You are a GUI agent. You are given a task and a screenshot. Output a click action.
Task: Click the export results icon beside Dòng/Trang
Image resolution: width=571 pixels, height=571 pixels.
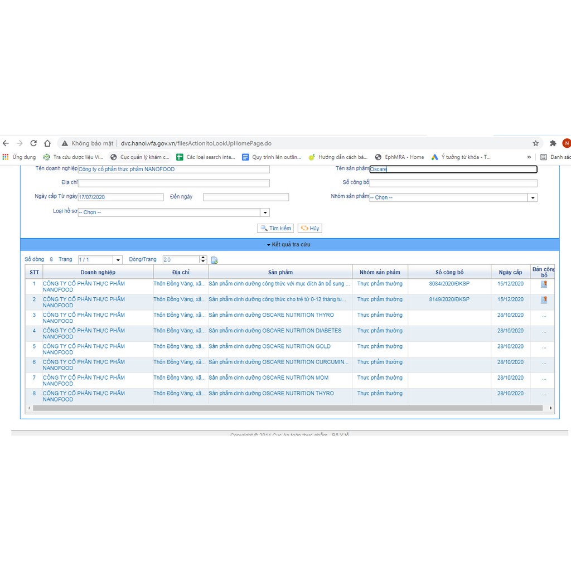214,260
